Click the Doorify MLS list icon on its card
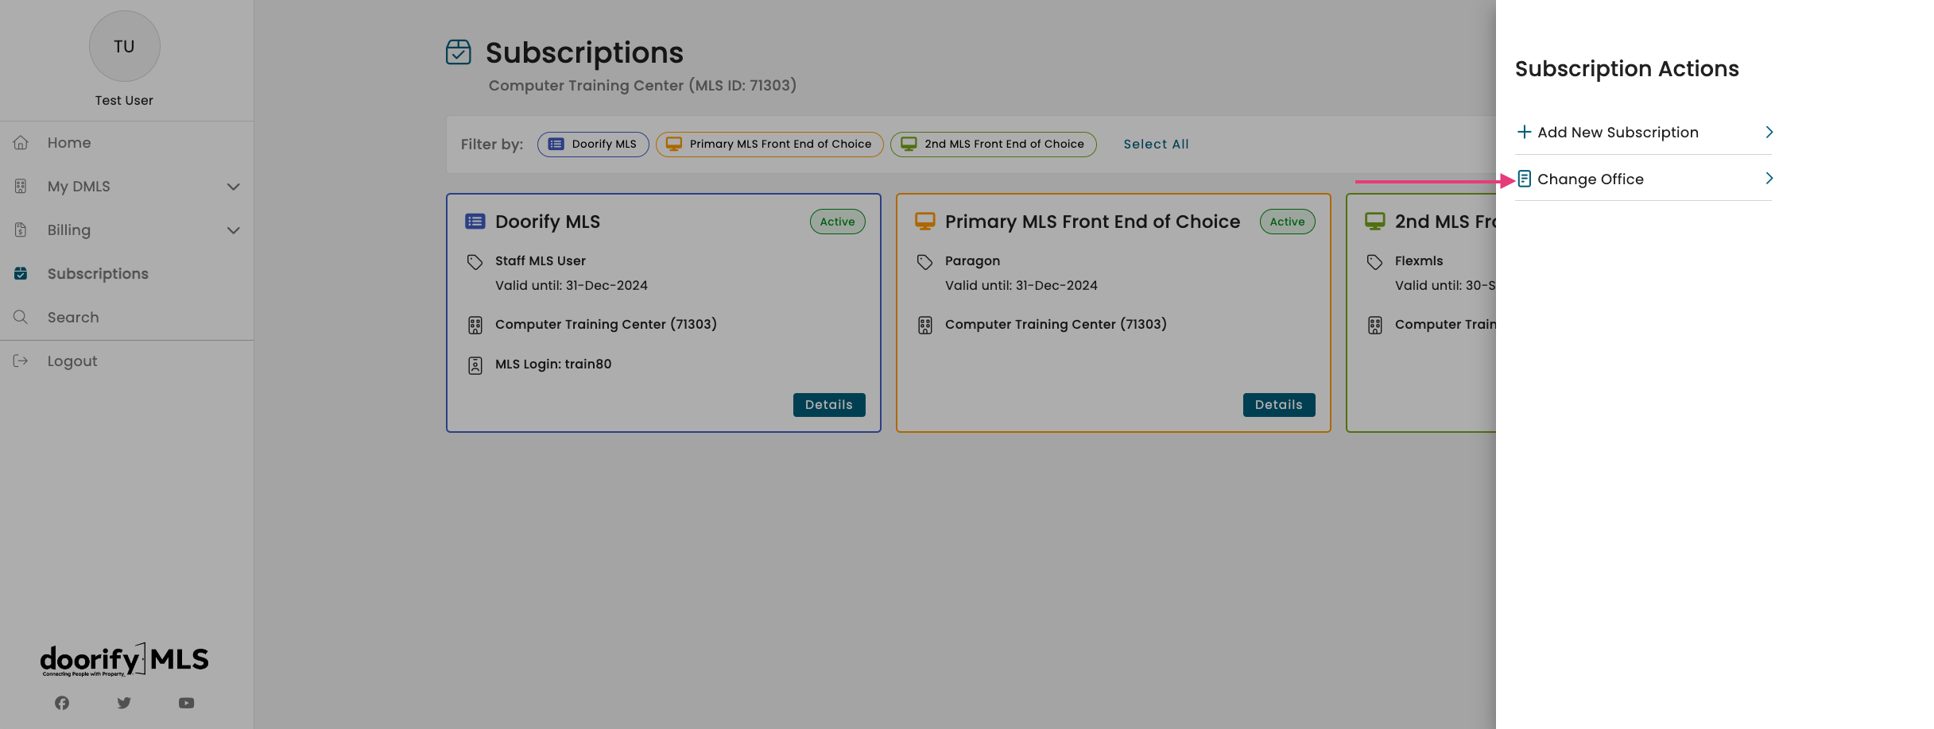The image size is (1934, 729). click(x=475, y=221)
